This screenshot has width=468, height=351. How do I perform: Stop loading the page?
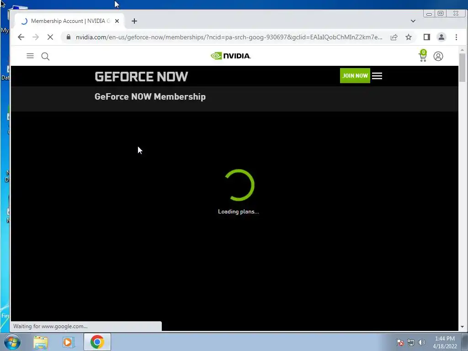[x=50, y=37]
